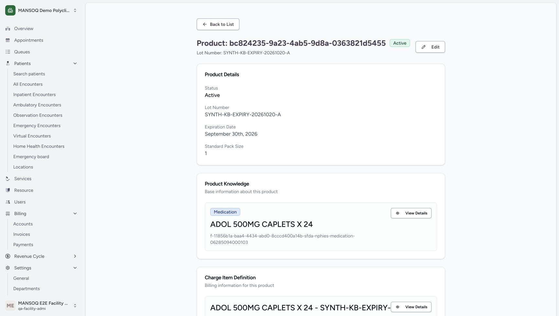Click the Settings gear icon
The height and width of the screenshot is (316, 559).
8,268
